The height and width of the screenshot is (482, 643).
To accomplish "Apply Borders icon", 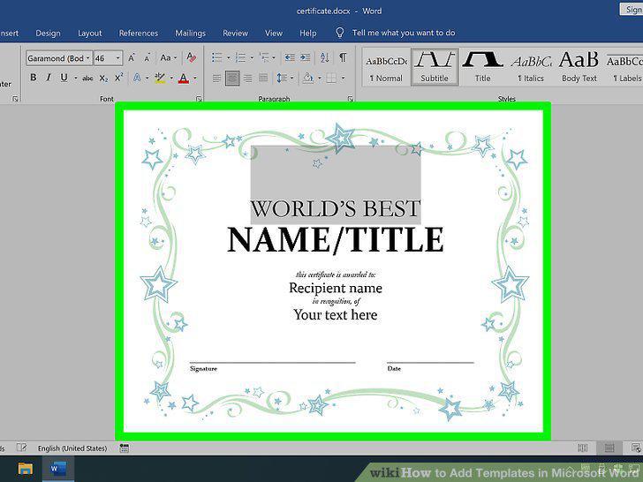I will pos(331,78).
